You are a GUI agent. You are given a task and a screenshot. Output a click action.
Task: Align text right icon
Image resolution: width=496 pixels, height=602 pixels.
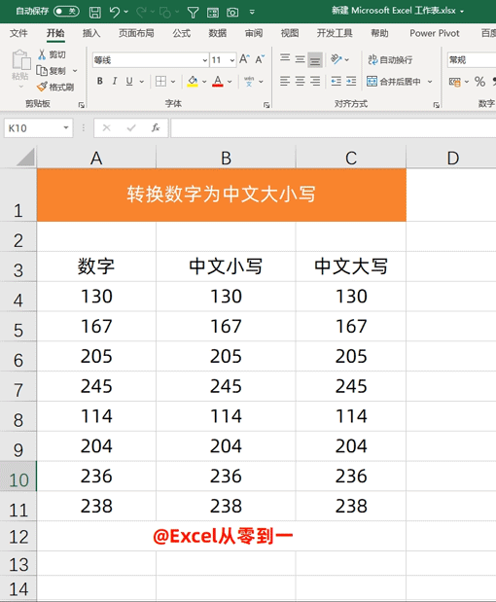315,82
